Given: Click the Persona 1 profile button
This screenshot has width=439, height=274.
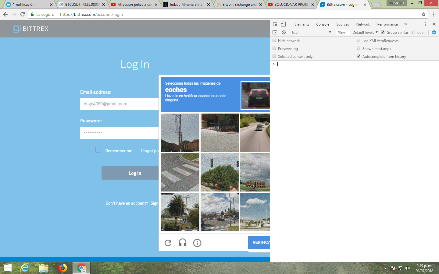Looking at the screenshot, I should (x=397, y=3).
